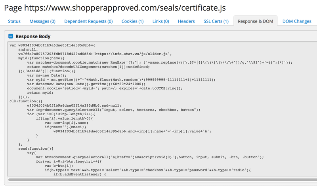
Task: Click the 'if(b.addEventListener) {' line
Action: coord(80,174)
